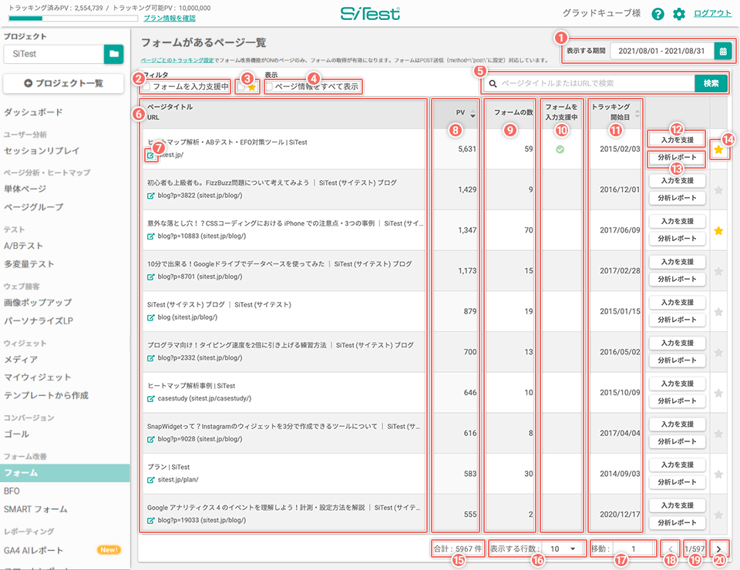Open セッションリプレイ in the sidebar
Screen dimensions: 740x570
[x=42, y=151]
